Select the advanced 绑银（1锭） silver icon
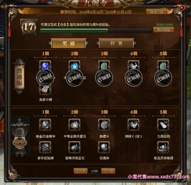Viewport: 191px width, 185px height. click(x=134, y=125)
